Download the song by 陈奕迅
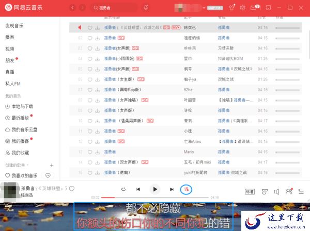Viewport: 310px width, 231px height. (x=98, y=28)
